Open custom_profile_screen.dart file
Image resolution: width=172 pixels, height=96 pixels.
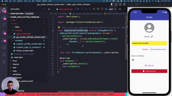coord(29,44)
